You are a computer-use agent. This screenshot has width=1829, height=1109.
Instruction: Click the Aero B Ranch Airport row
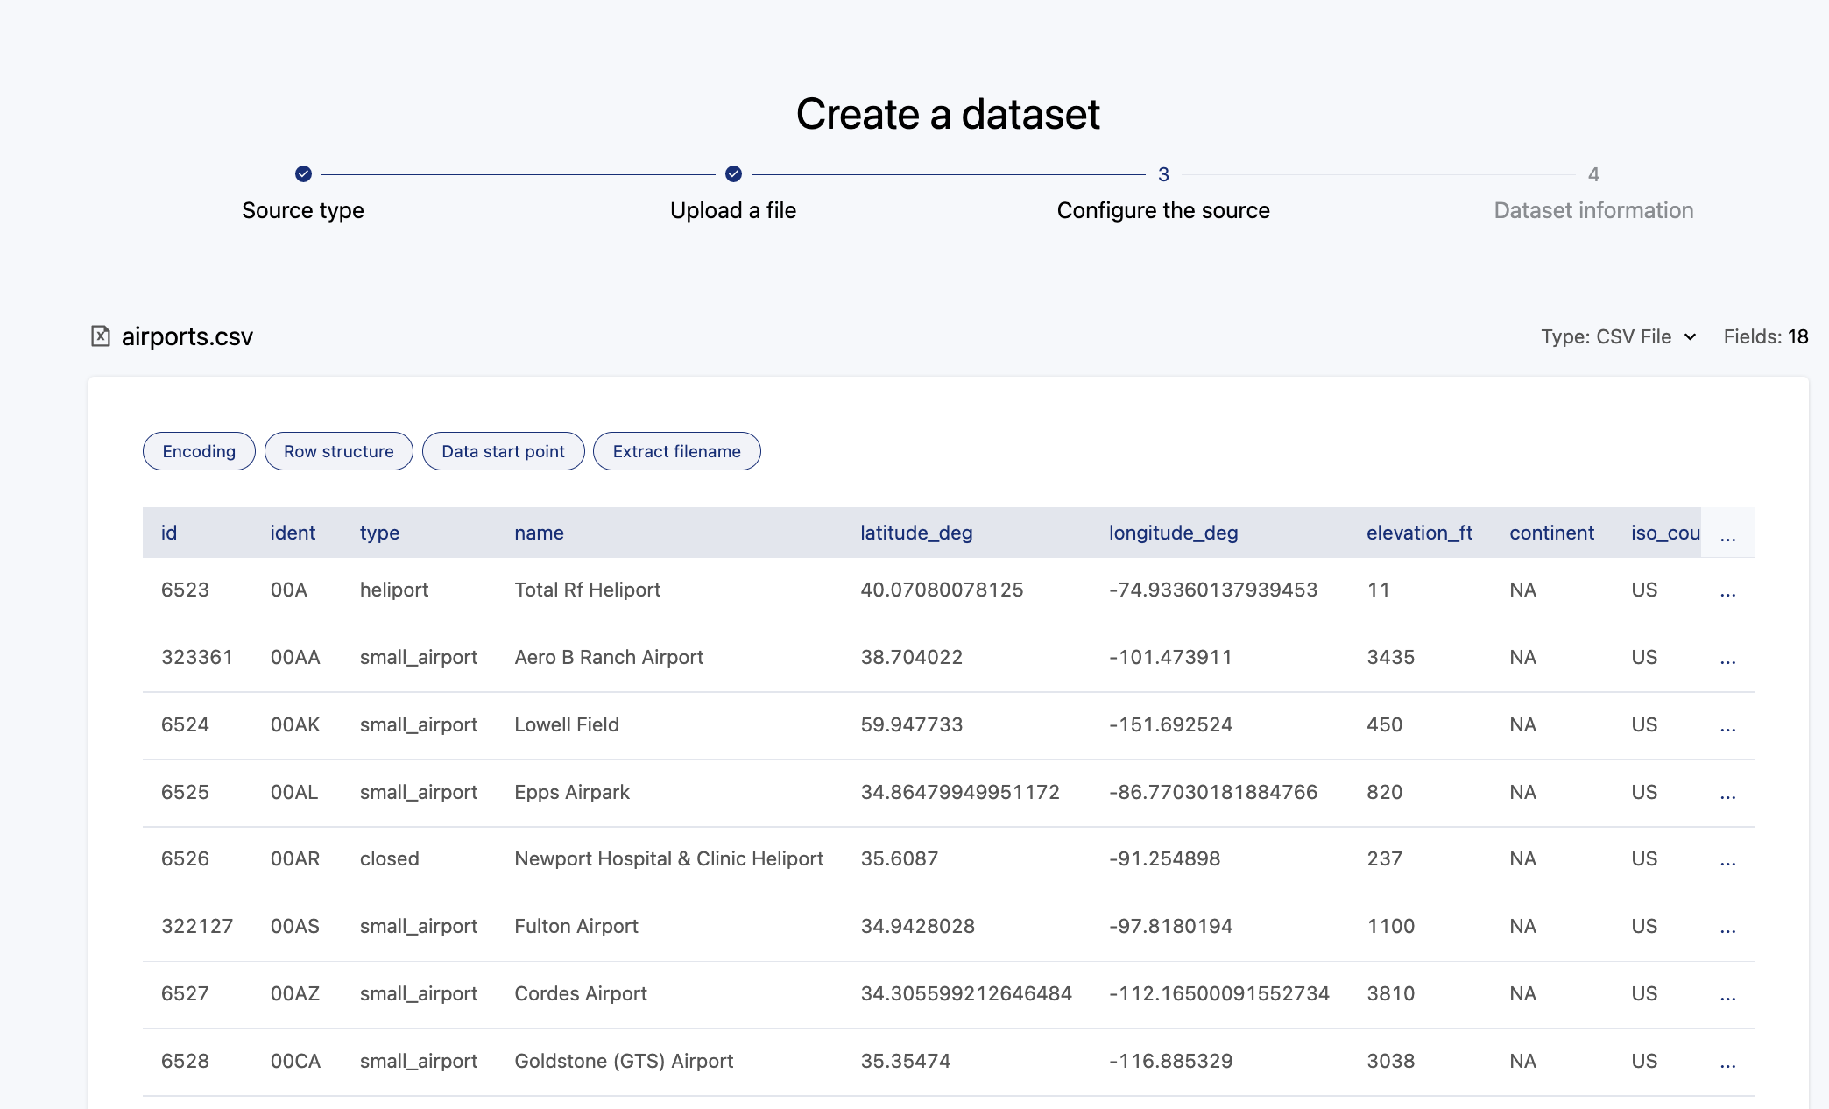click(x=609, y=657)
